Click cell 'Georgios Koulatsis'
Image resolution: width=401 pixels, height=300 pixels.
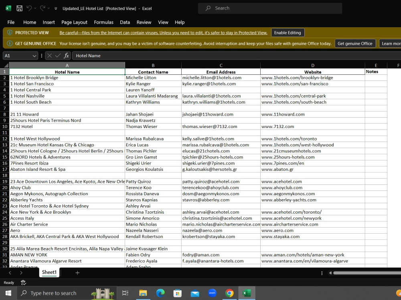pyautogui.click(x=153, y=169)
